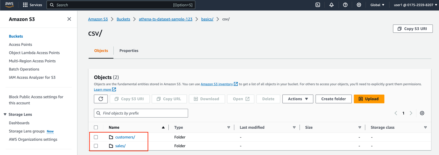This screenshot has height=155, width=439.
Task: Open Multi-Region Access Points
Action: [x=32, y=61]
